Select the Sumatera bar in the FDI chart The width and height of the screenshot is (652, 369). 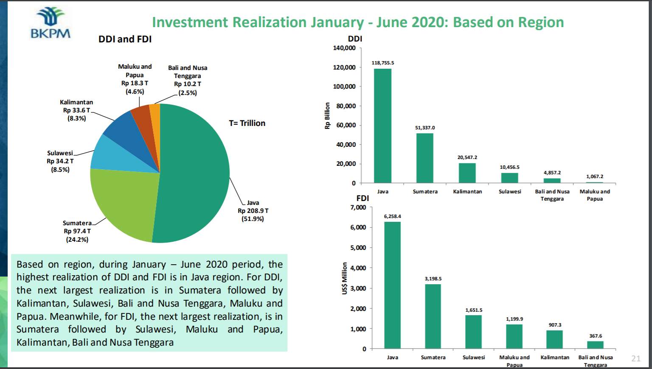click(x=433, y=316)
